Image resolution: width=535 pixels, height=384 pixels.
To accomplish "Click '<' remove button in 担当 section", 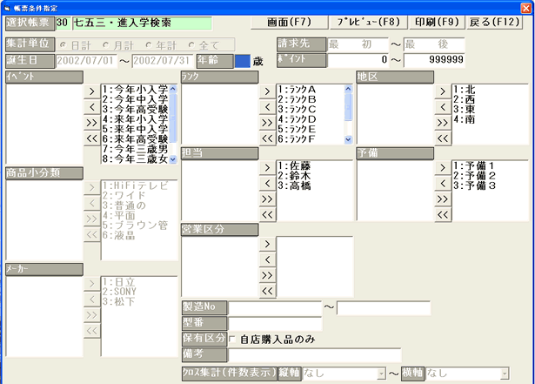I will (267, 182).
